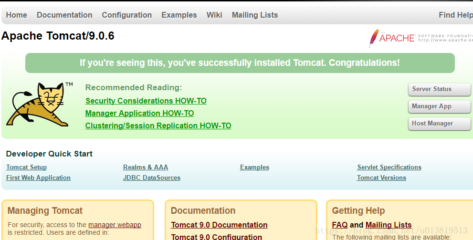Click the FAQ link in Getting Help

point(340,225)
